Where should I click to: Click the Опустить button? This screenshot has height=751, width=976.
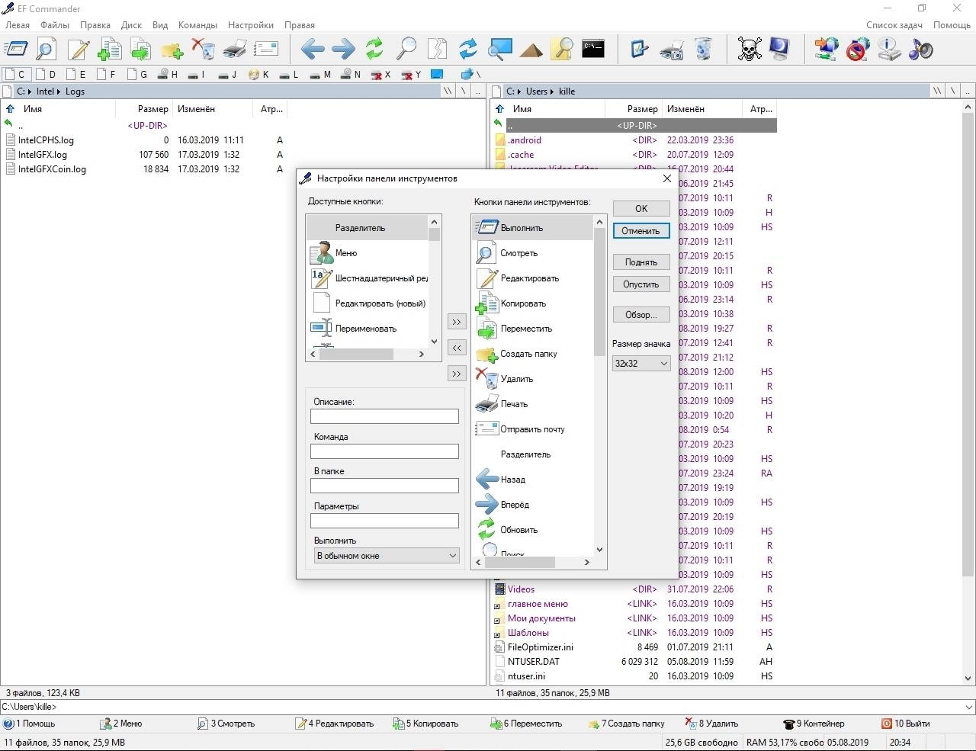(641, 284)
